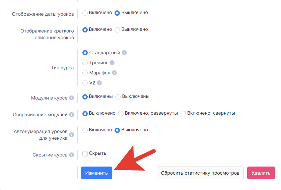Choose the Тренинг course type
The height and width of the screenshot is (190, 281).
tap(85, 63)
